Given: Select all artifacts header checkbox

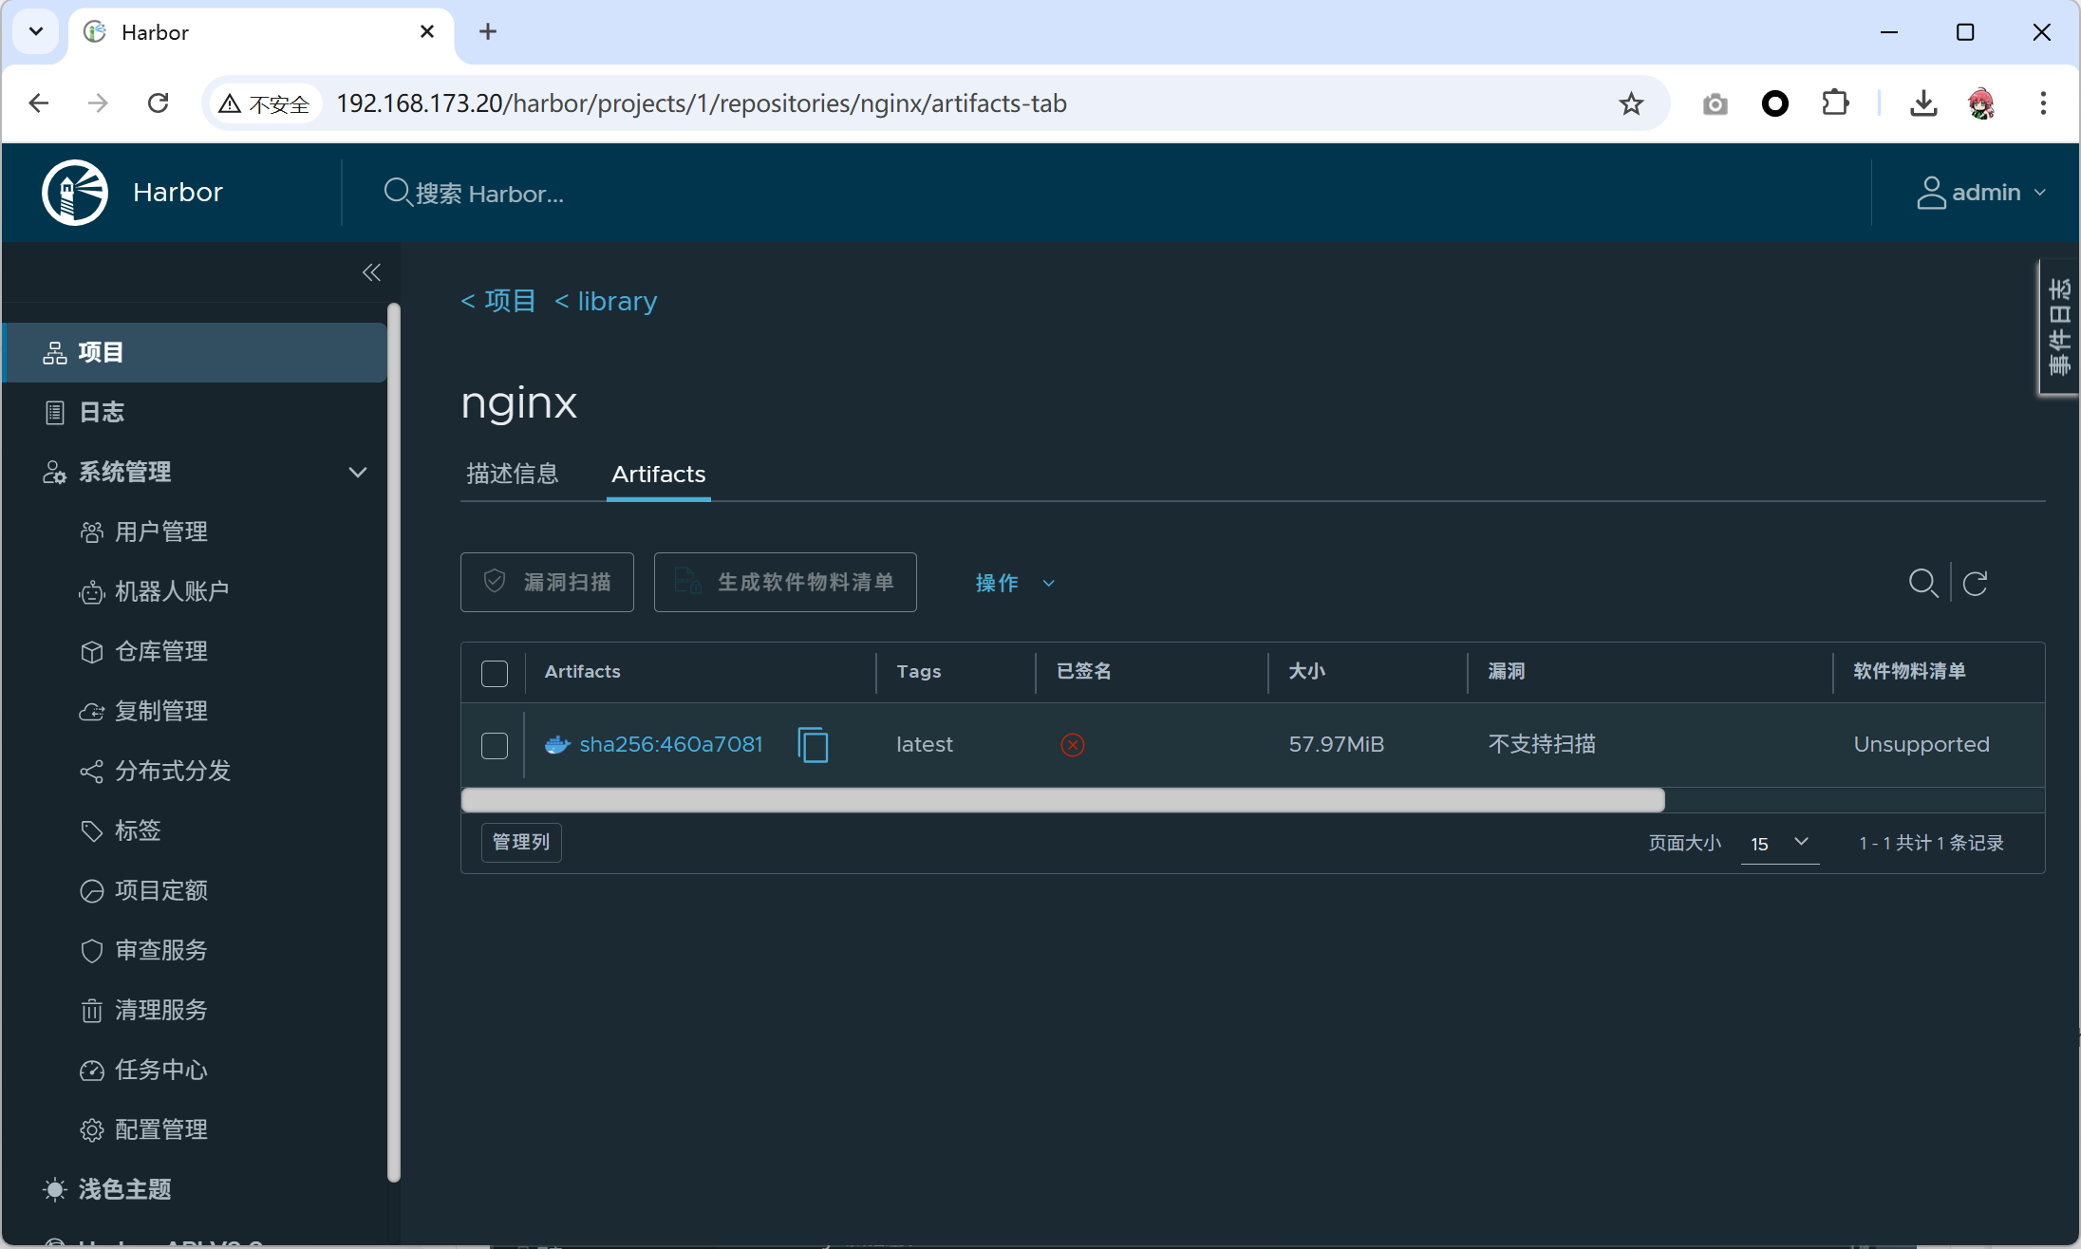Looking at the screenshot, I should coord(495,673).
